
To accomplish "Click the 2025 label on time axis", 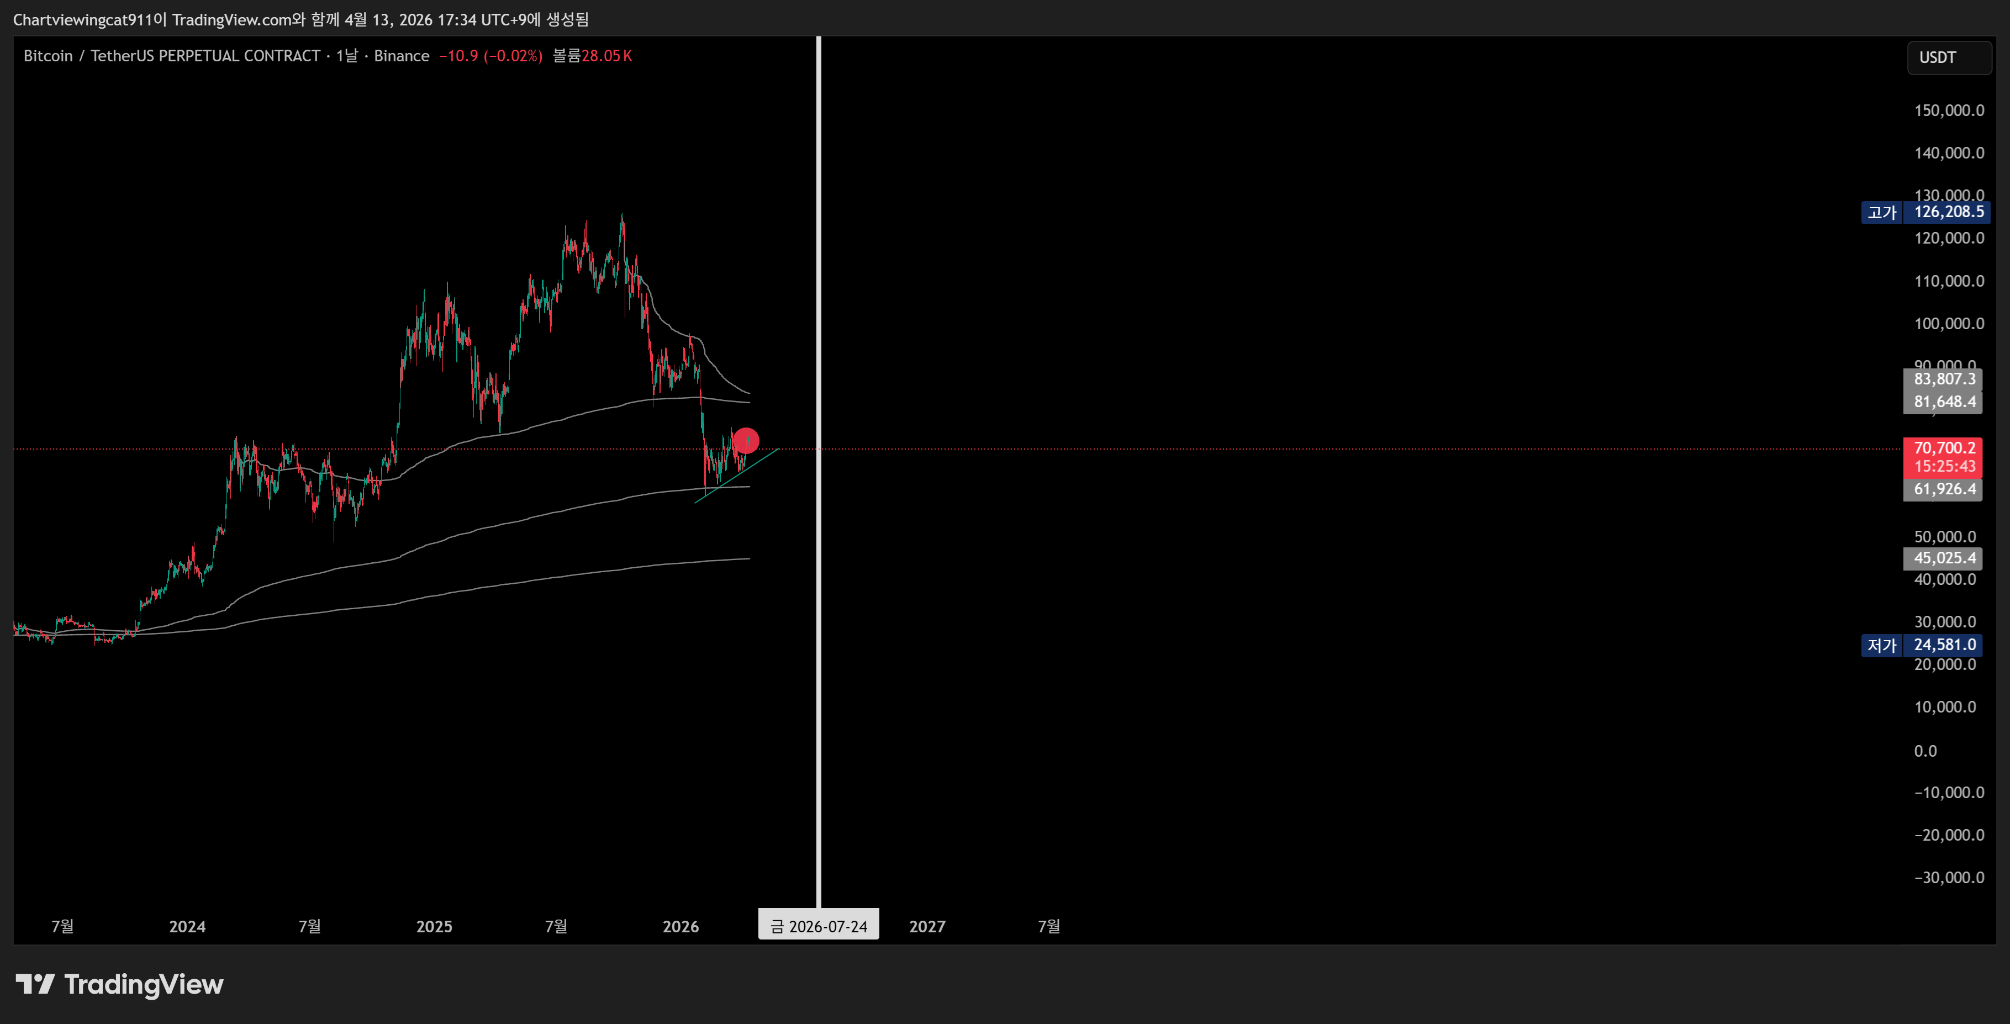I will tap(434, 926).
